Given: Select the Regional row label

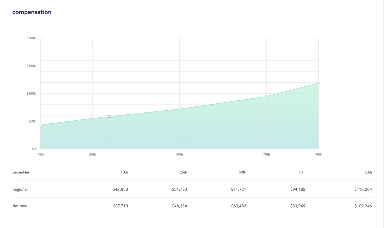Looking at the screenshot, I should click(20, 189).
